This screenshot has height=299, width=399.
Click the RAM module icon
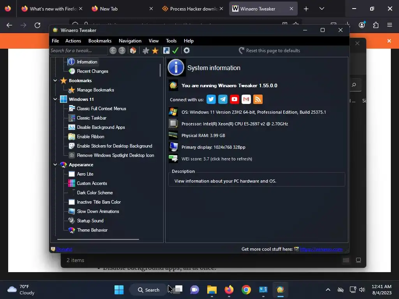pos(173,135)
